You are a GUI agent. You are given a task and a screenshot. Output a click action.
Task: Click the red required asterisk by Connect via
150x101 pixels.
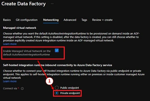point(18,88)
